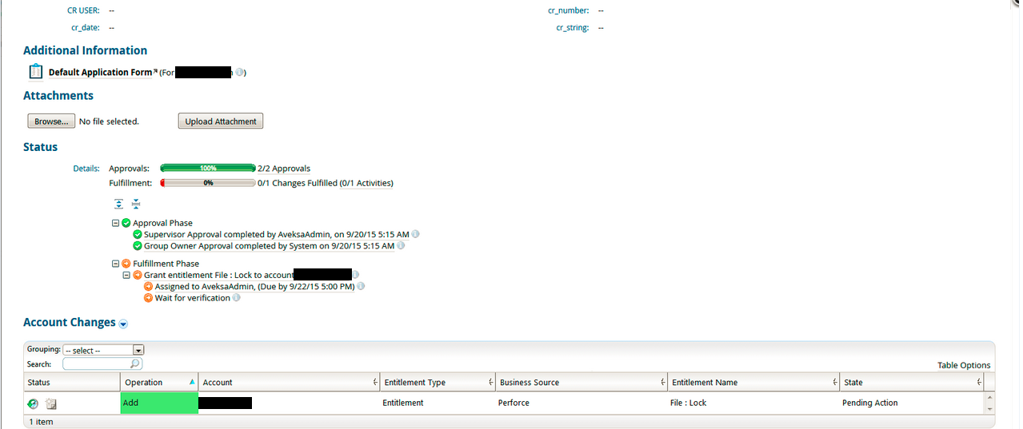Click info icon beside Assigned to AveksaAdmin
Image resolution: width=1023 pixels, height=429 pixels.
(x=362, y=287)
